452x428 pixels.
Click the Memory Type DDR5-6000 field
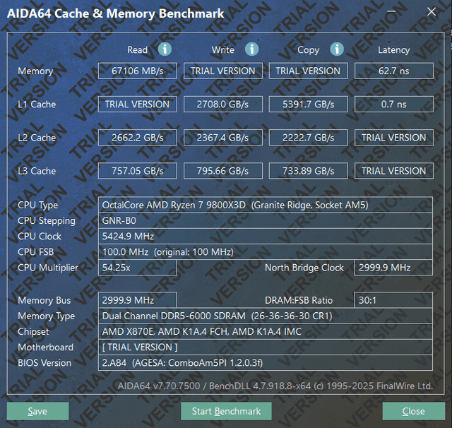tap(266, 316)
